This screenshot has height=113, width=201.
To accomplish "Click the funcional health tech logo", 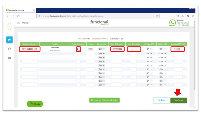I will click(x=99, y=23).
